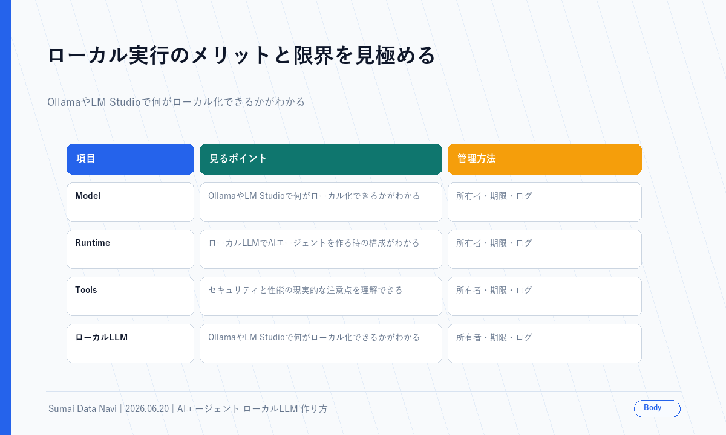Click the ローカルLLM row label cell
Screen dimensions: 726x435
pos(130,343)
